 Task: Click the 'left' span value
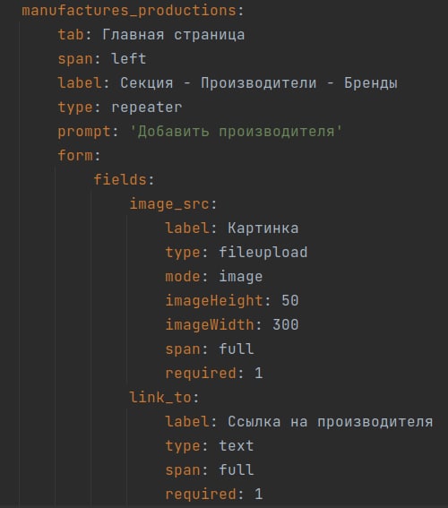point(129,59)
